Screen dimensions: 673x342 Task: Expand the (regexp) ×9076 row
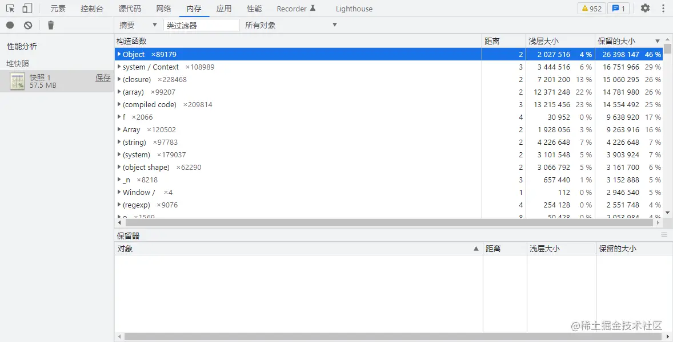pyautogui.click(x=119, y=205)
